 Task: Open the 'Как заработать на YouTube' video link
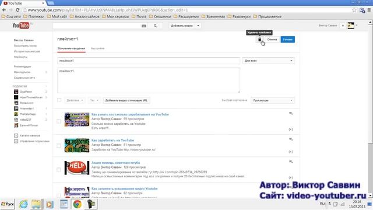(112, 140)
